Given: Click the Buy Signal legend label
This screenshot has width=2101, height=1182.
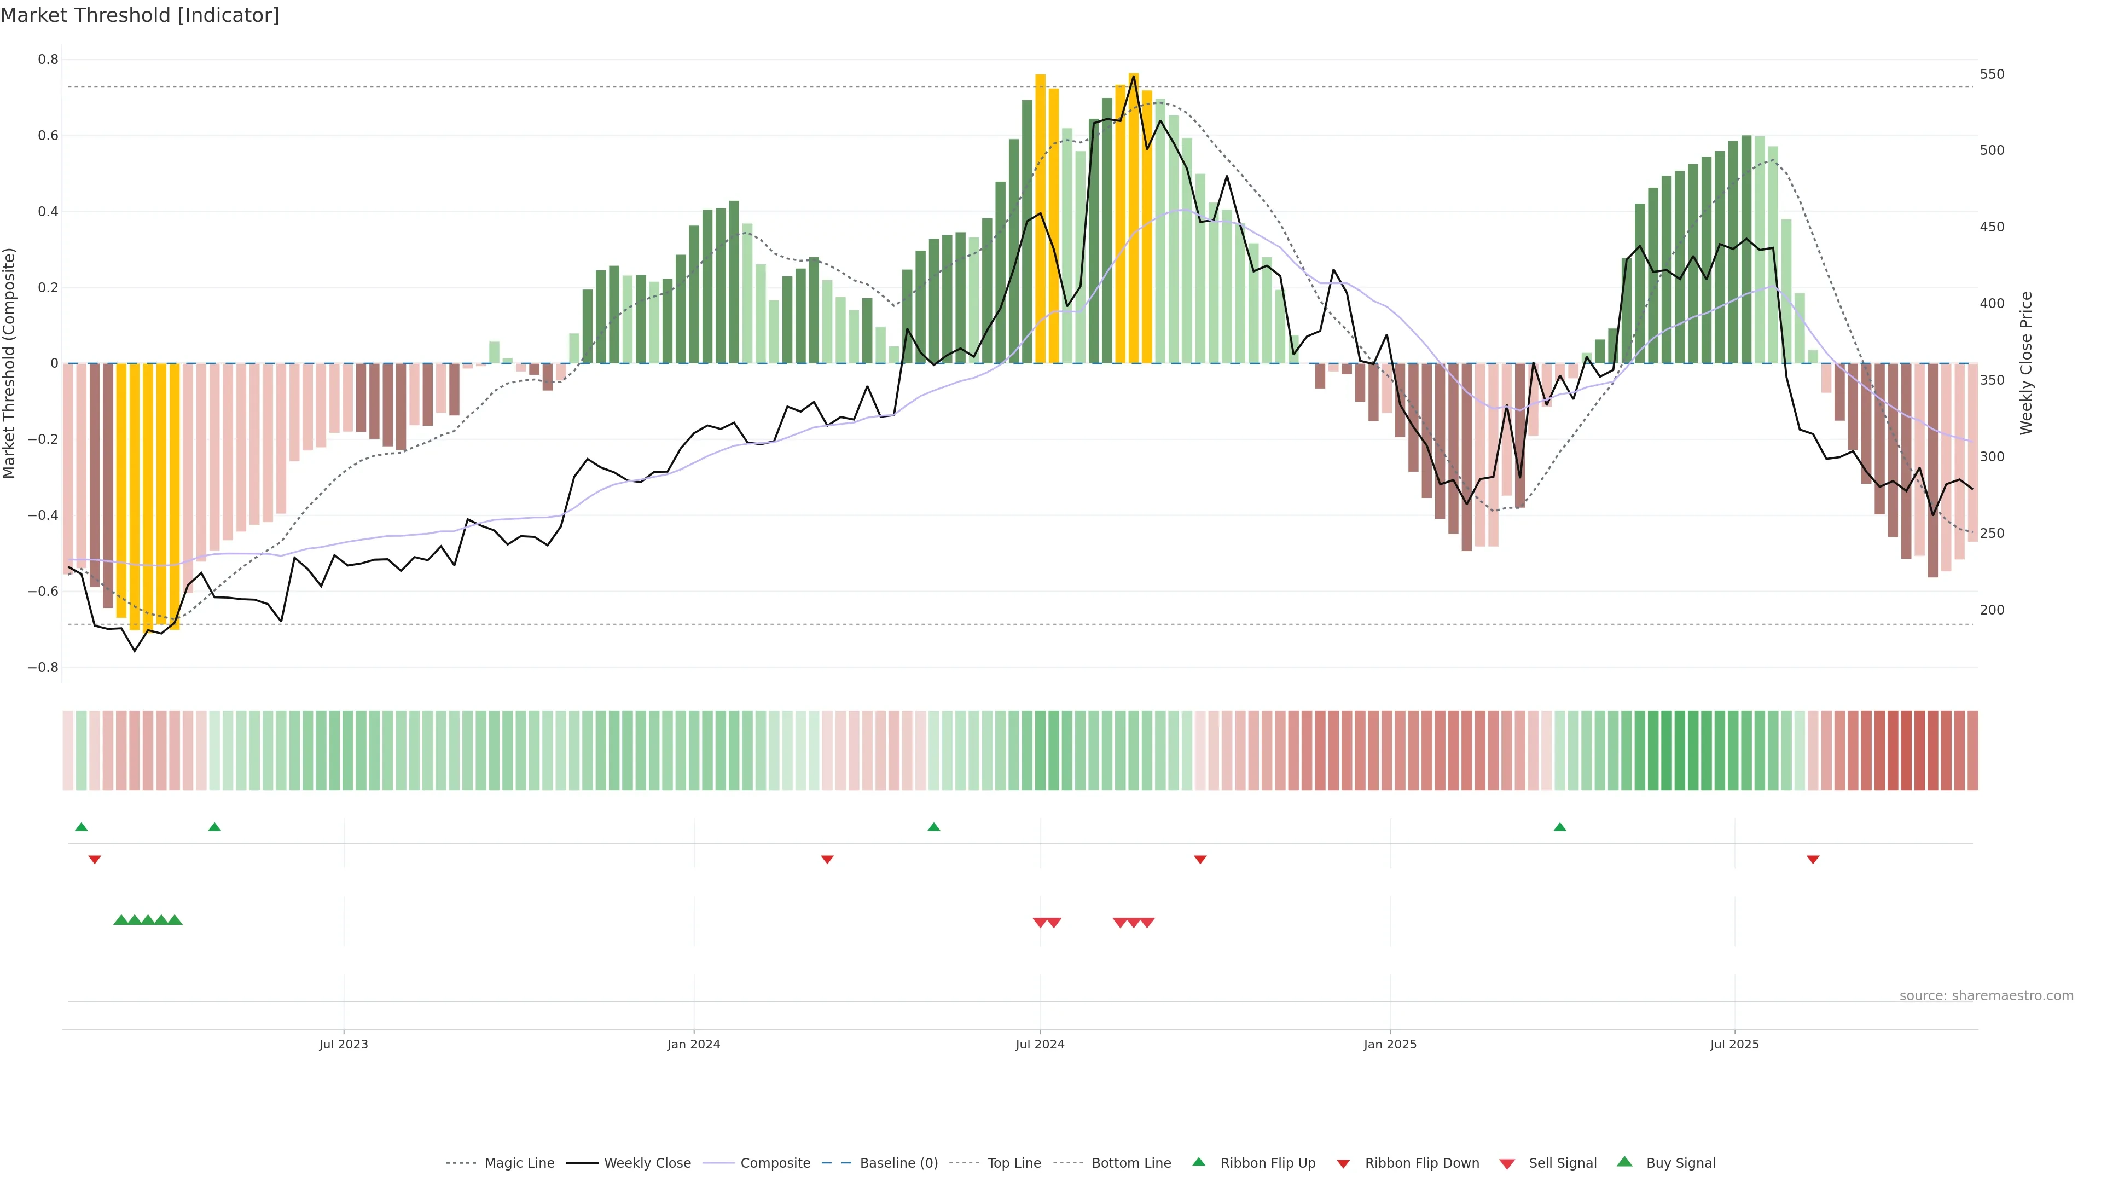Looking at the screenshot, I should tap(1680, 1163).
